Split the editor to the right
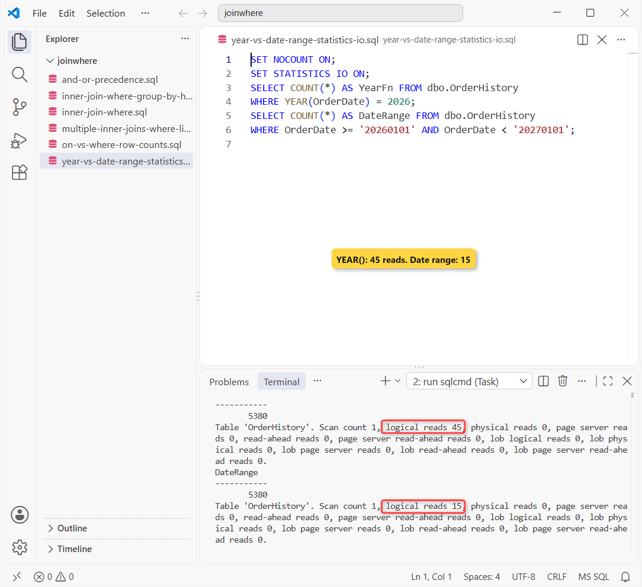This screenshot has height=587, width=642. (582, 40)
